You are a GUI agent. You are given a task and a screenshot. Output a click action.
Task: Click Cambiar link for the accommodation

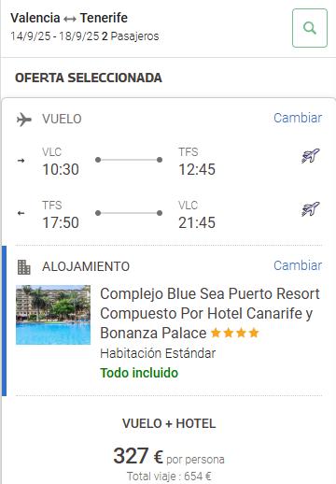tap(298, 265)
